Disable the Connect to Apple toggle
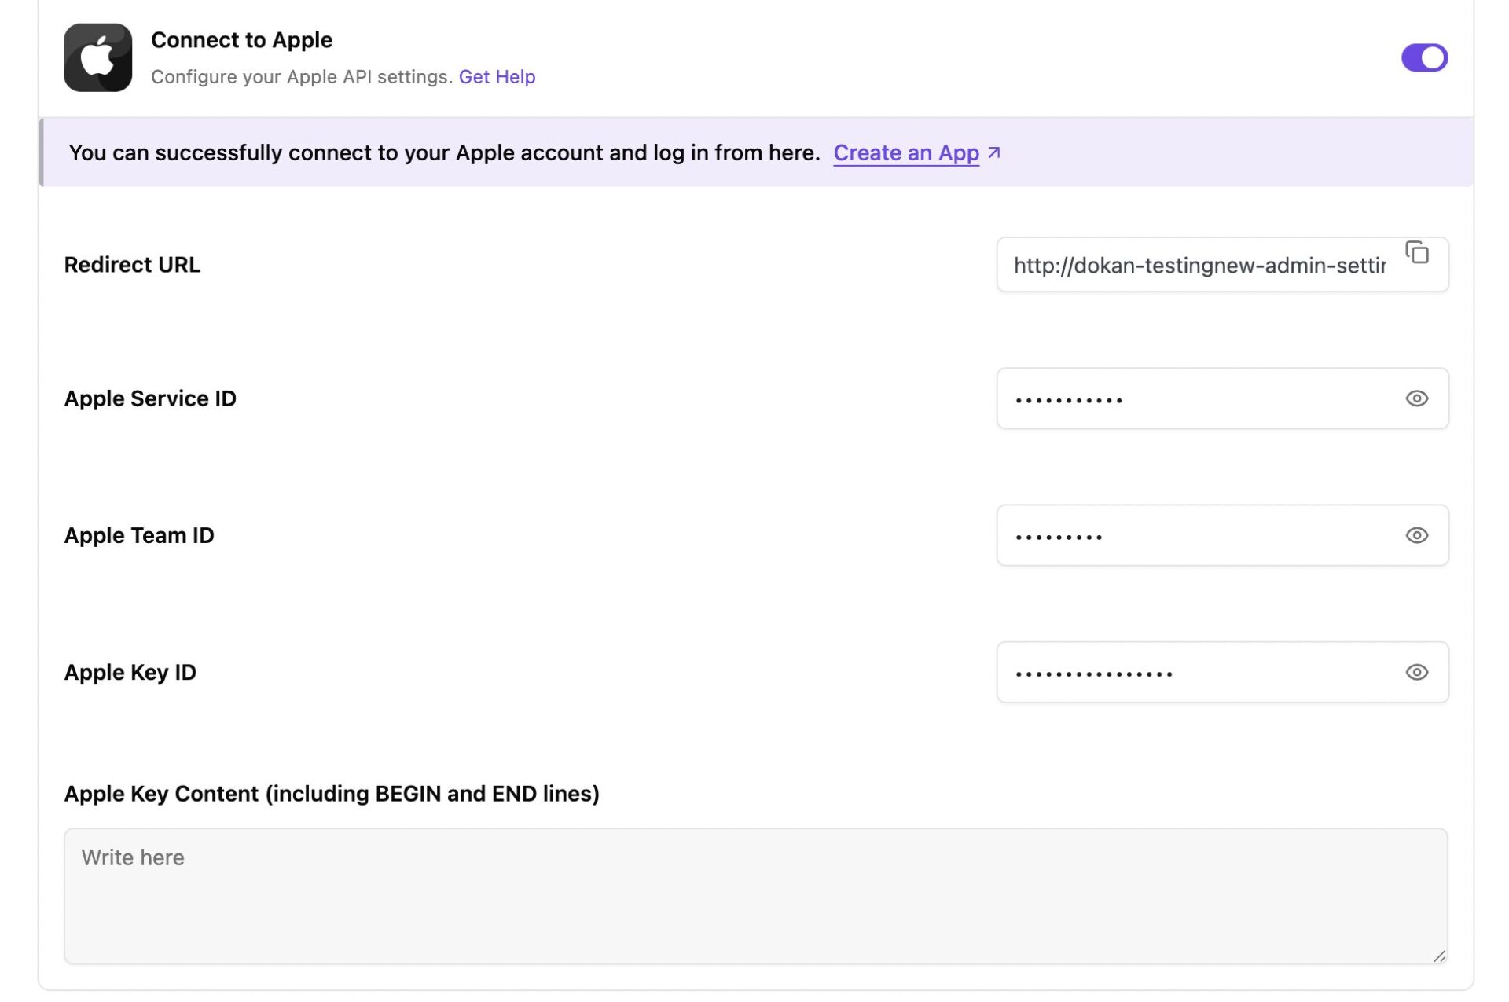Viewport: 1509px width, 1002px height. pos(1424,57)
